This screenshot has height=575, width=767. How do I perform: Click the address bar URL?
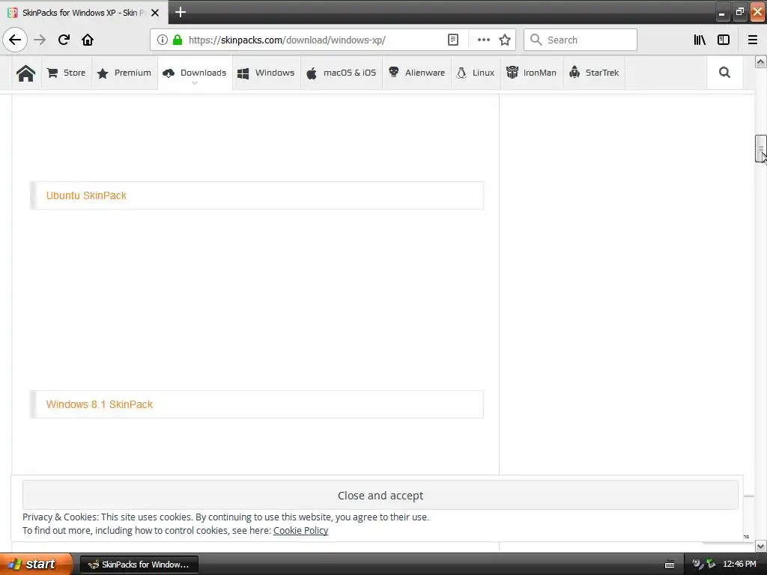point(287,40)
